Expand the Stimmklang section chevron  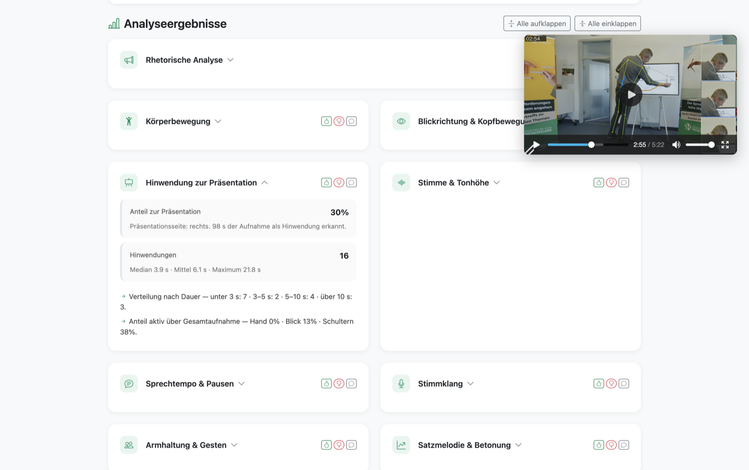click(x=470, y=384)
